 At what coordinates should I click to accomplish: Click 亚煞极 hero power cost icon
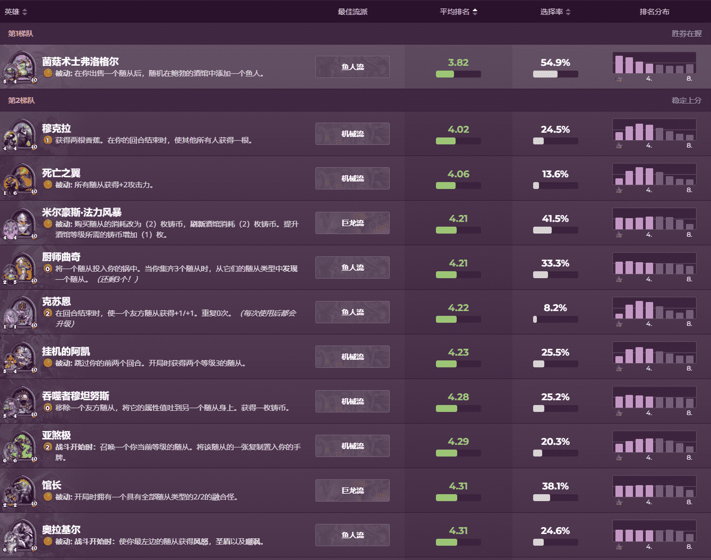click(x=48, y=447)
